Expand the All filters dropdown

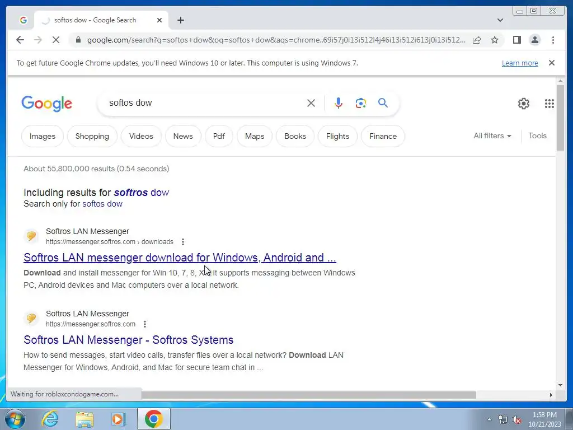tap(492, 135)
